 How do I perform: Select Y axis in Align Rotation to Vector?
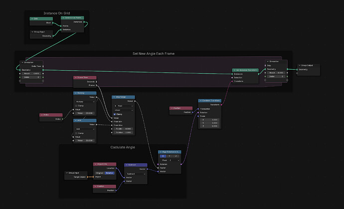(170, 156)
